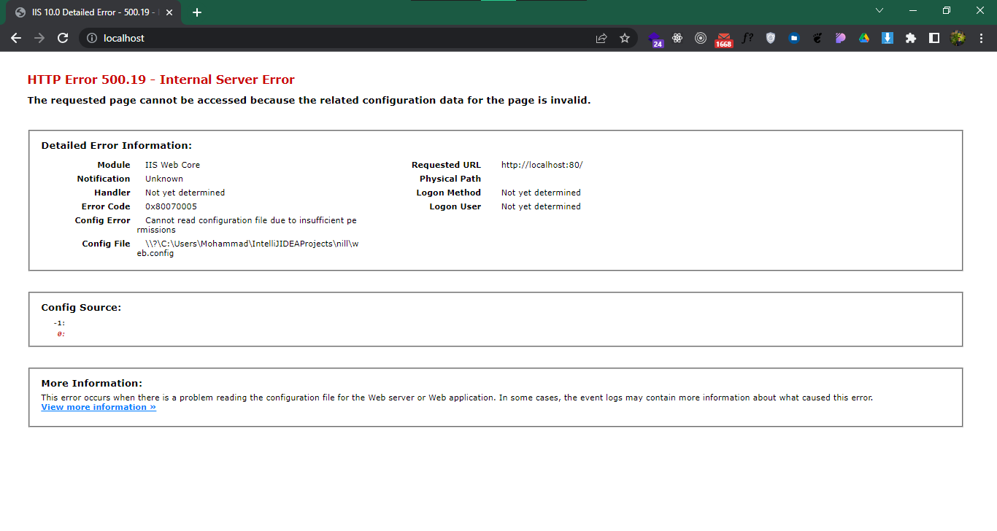Viewport: 997px width, 531px height.
Task: Minimize the browser window
Action: [913, 10]
